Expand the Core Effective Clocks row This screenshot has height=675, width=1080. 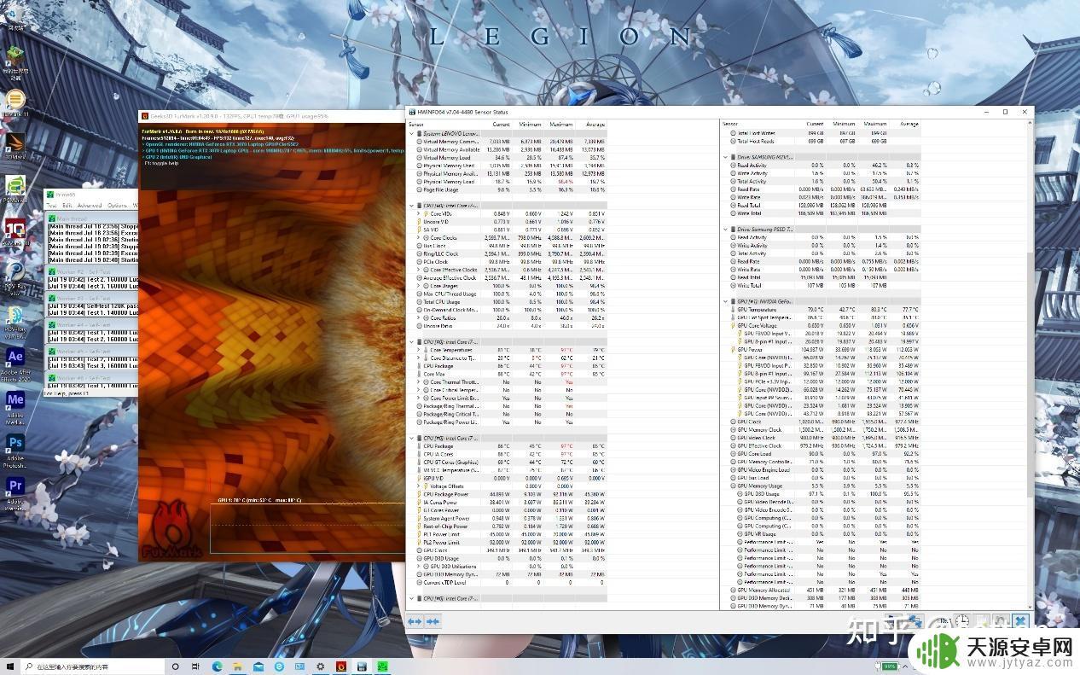419,270
